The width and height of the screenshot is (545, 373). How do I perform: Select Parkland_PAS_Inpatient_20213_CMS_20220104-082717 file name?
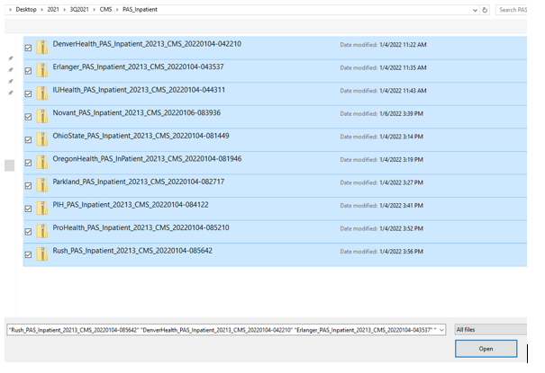[x=139, y=182]
